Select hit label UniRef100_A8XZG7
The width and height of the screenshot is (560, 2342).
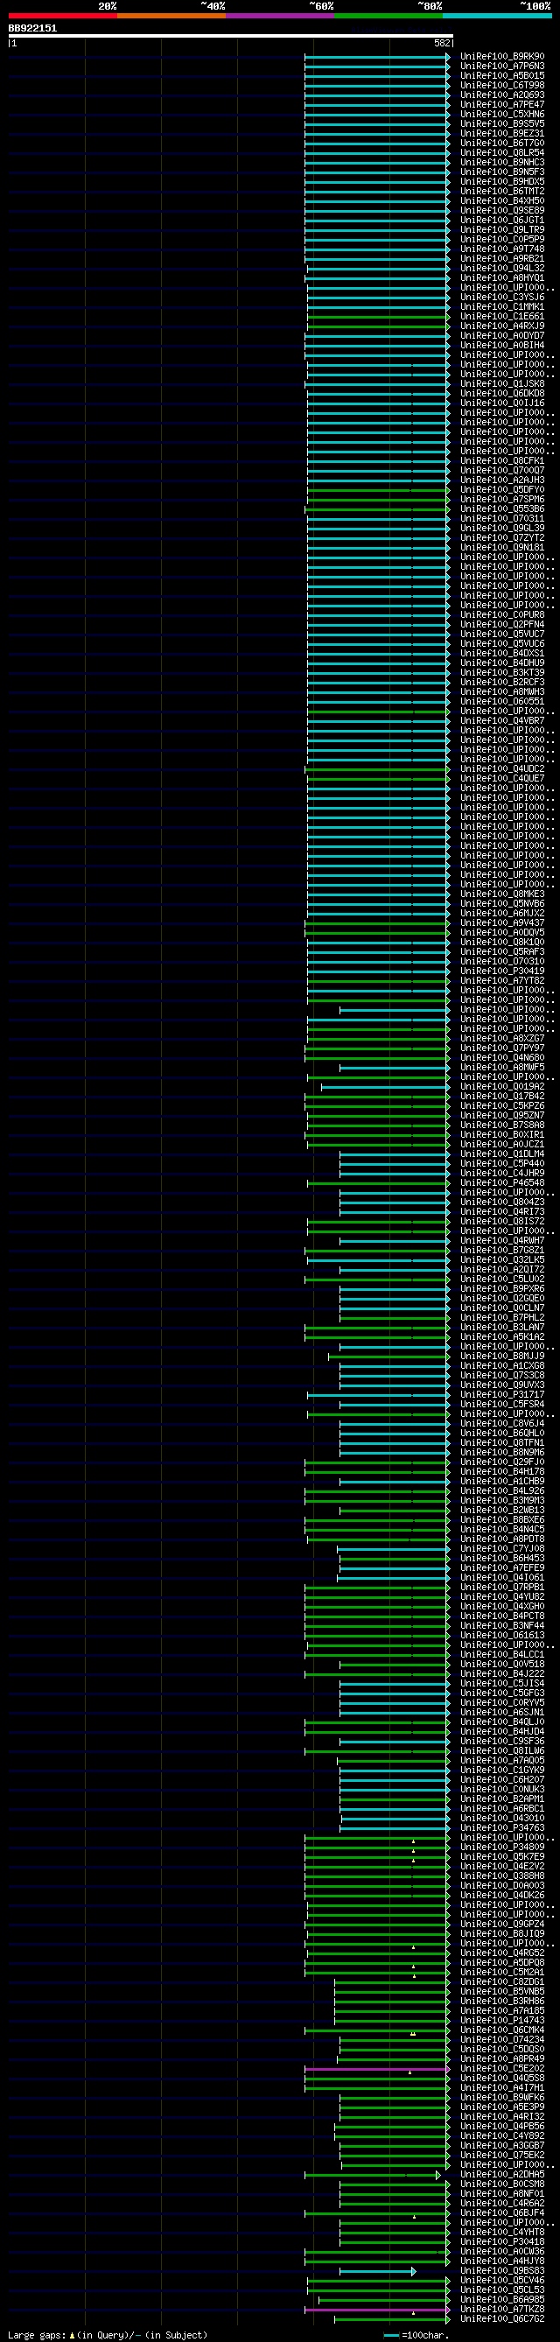(x=503, y=1038)
